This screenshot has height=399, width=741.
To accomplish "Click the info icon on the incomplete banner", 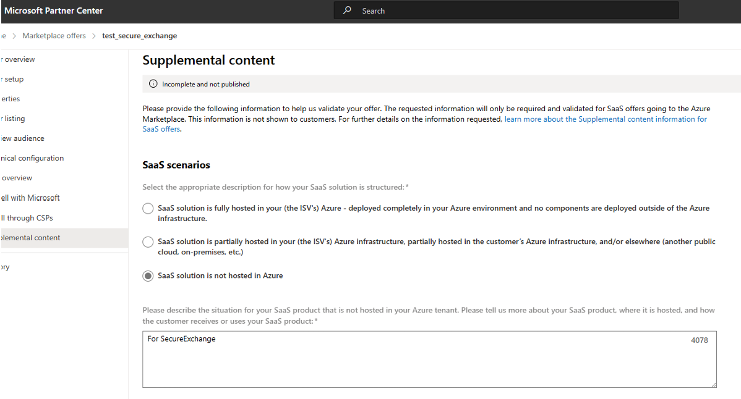I will point(152,83).
